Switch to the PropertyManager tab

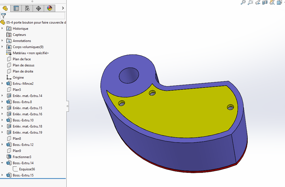pos(16,8)
